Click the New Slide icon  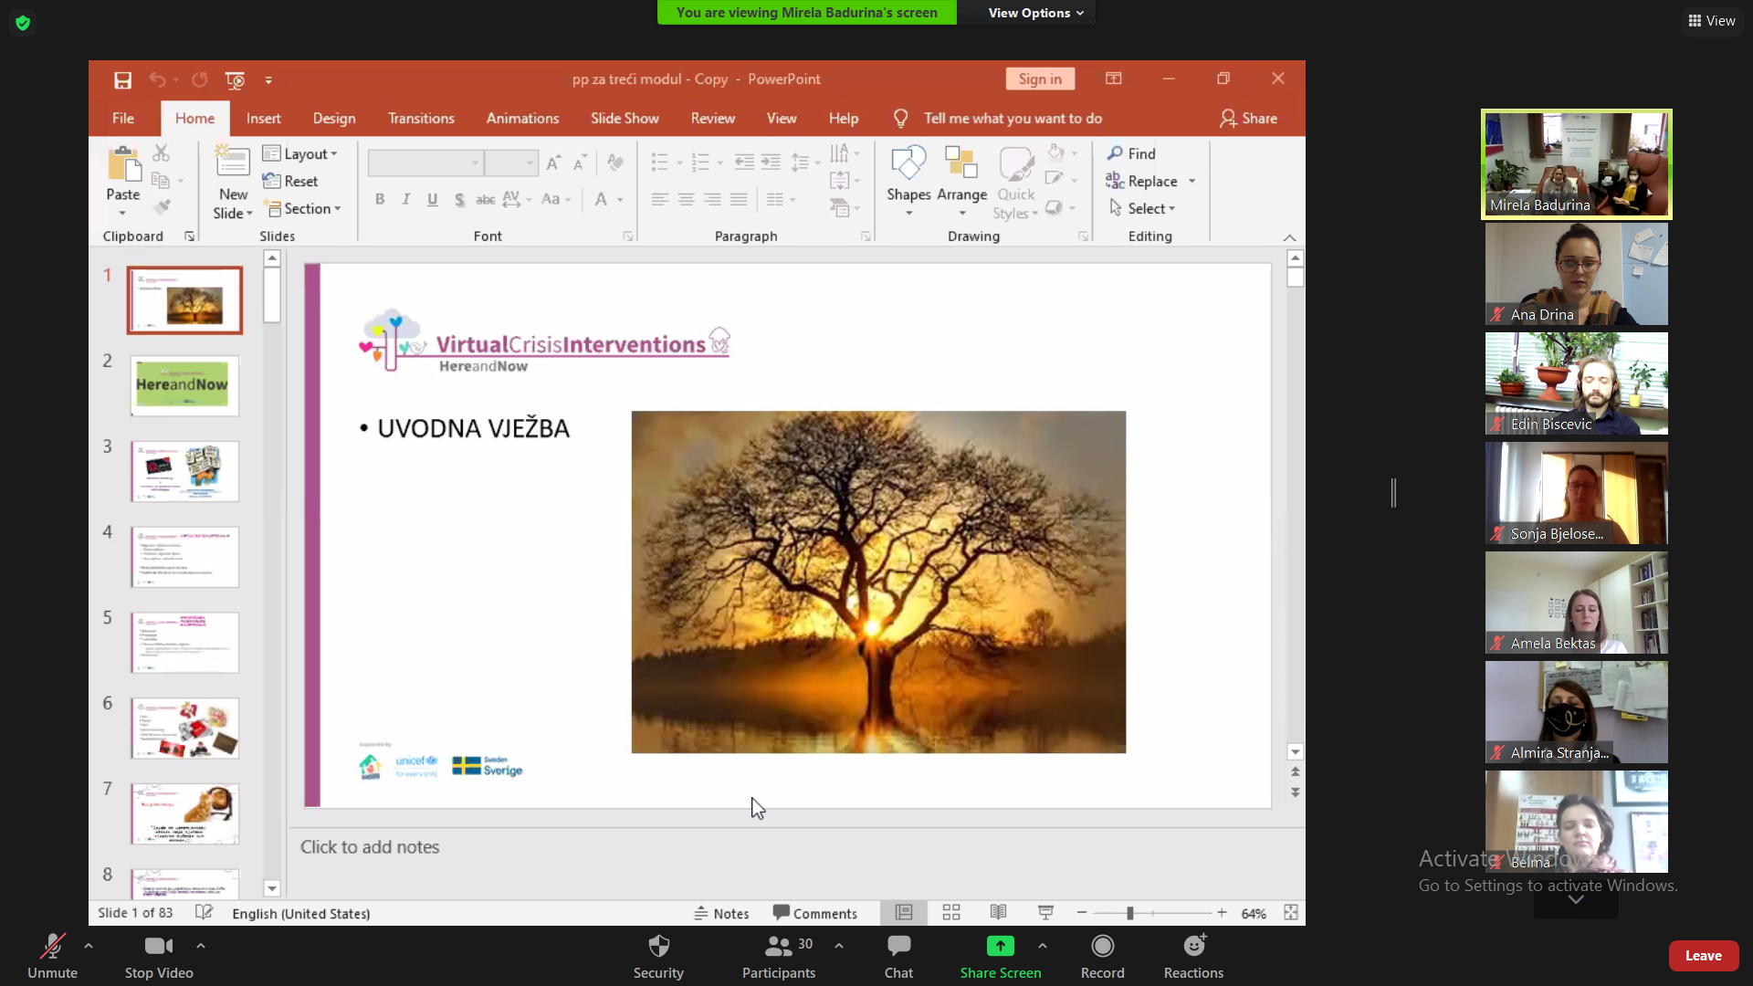[x=233, y=163]
